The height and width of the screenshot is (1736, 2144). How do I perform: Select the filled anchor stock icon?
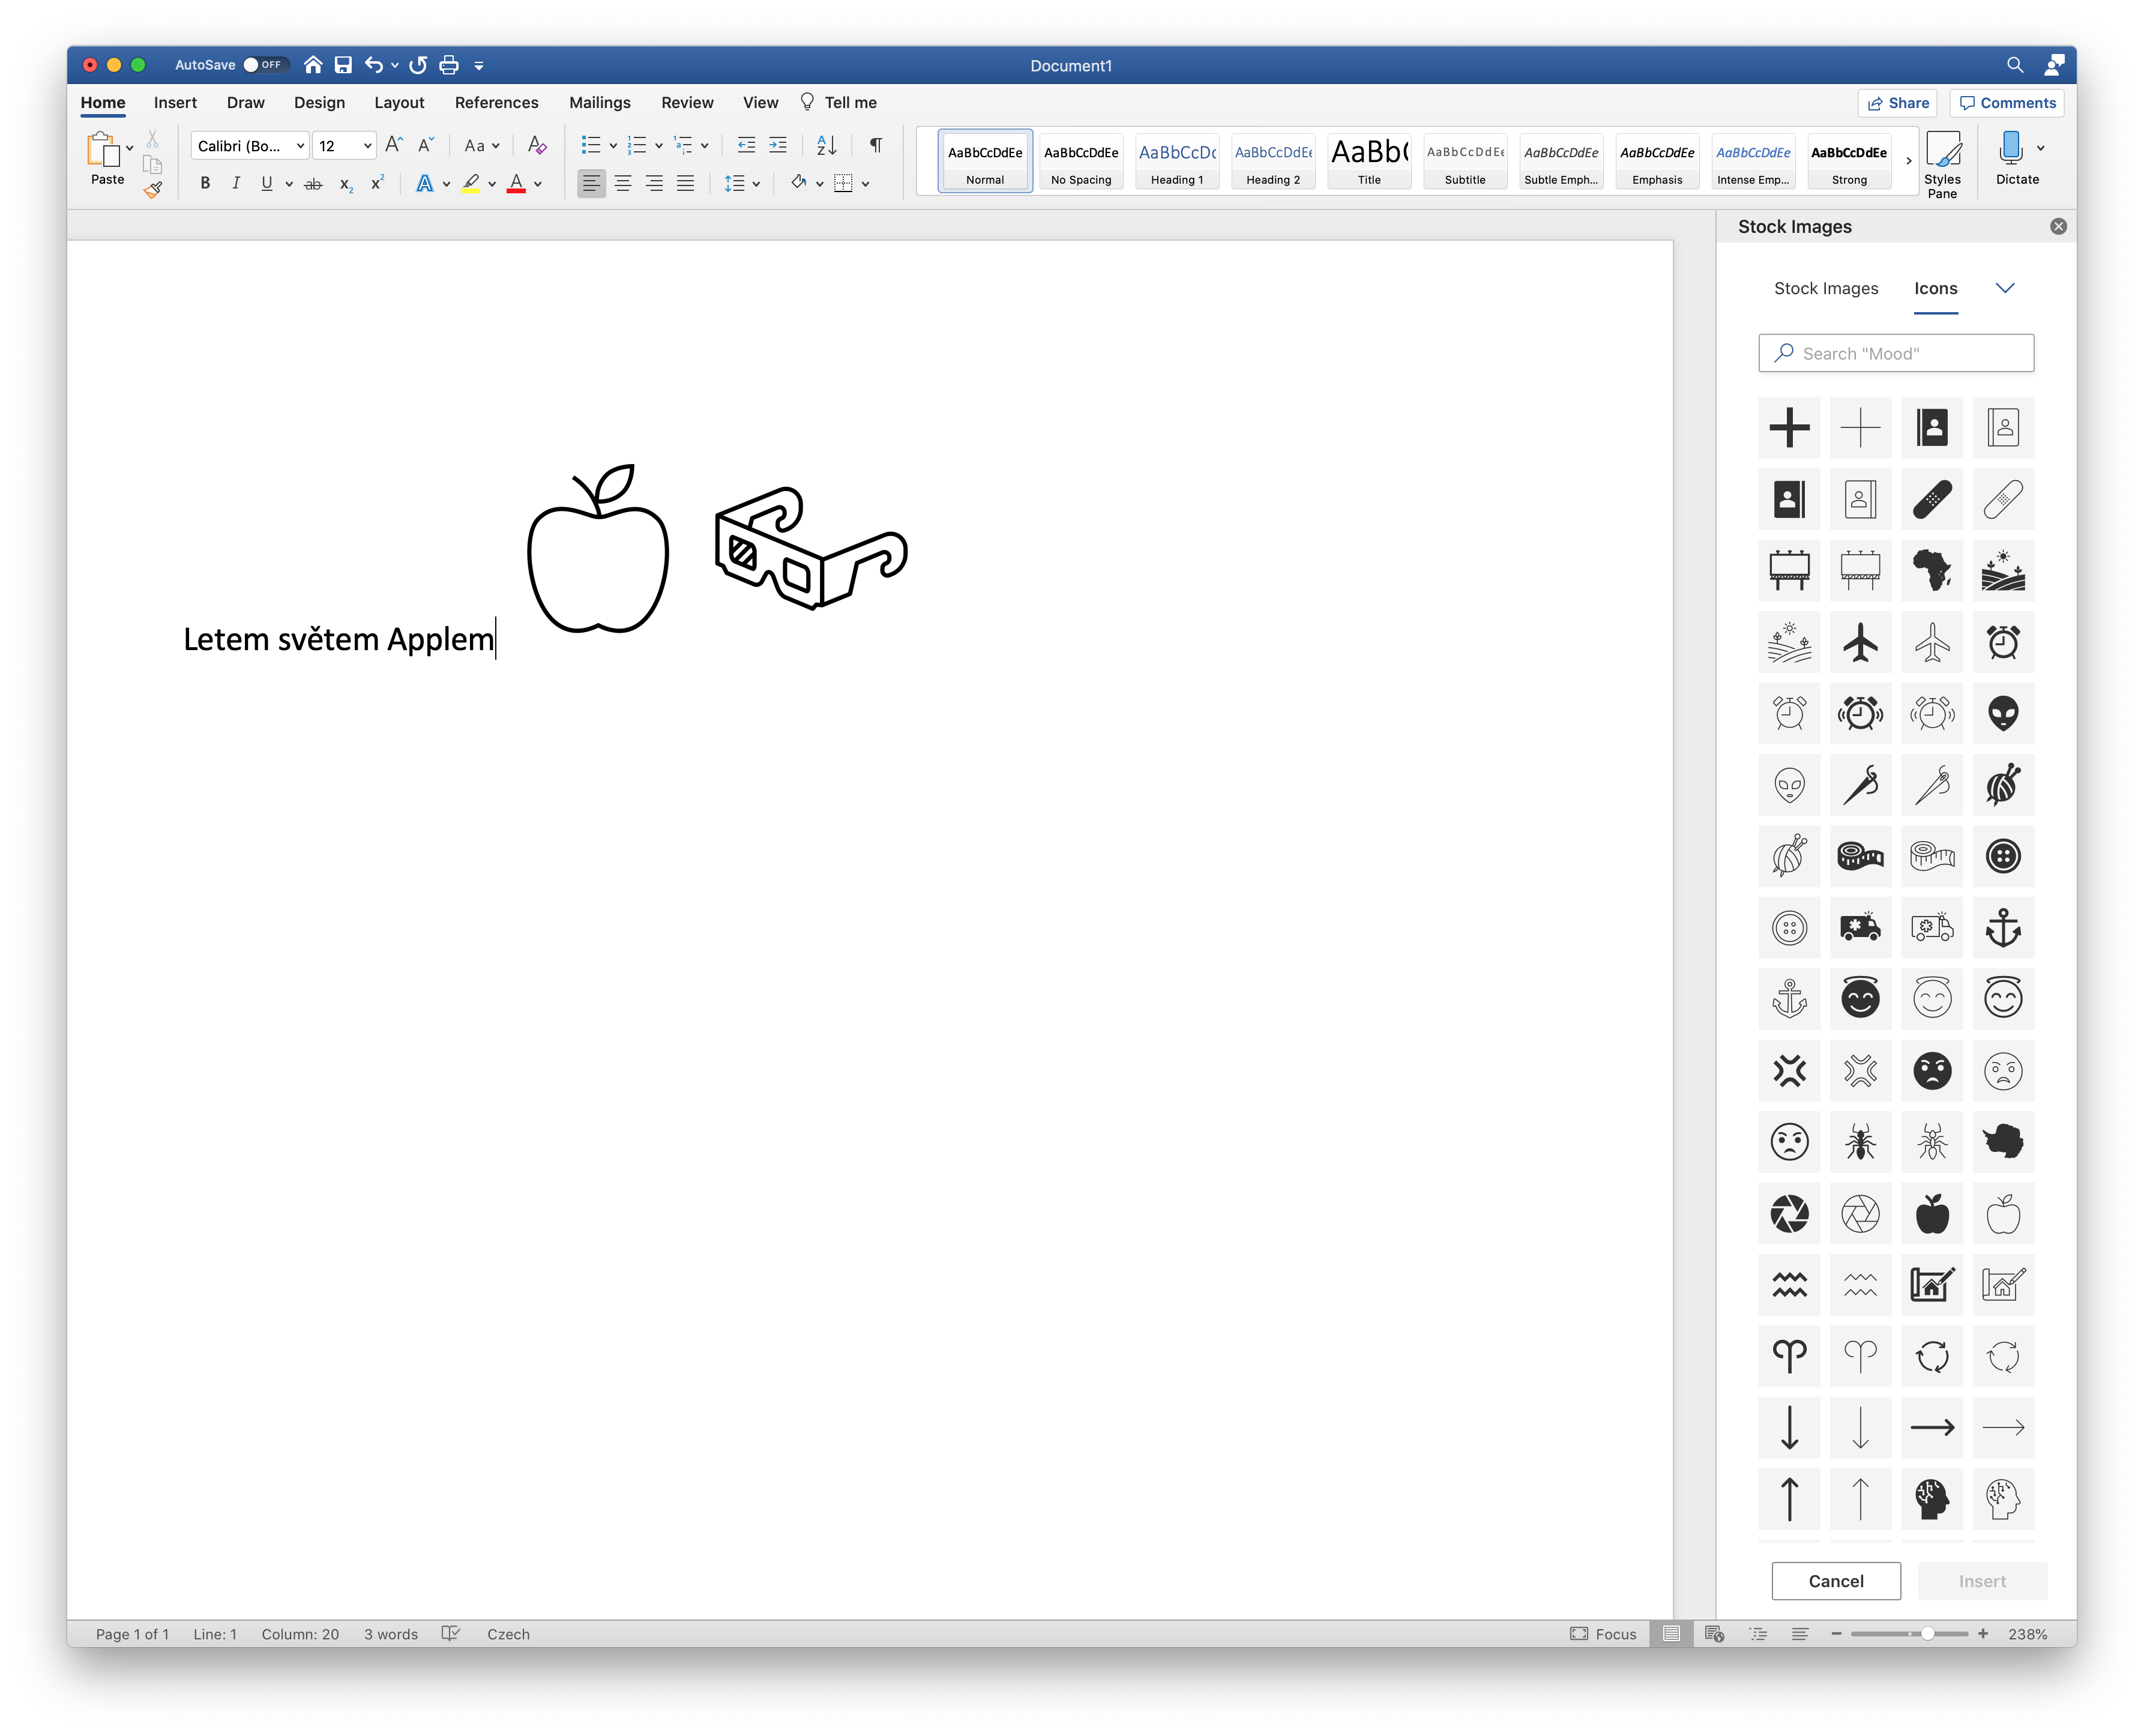click(2003, 928)
